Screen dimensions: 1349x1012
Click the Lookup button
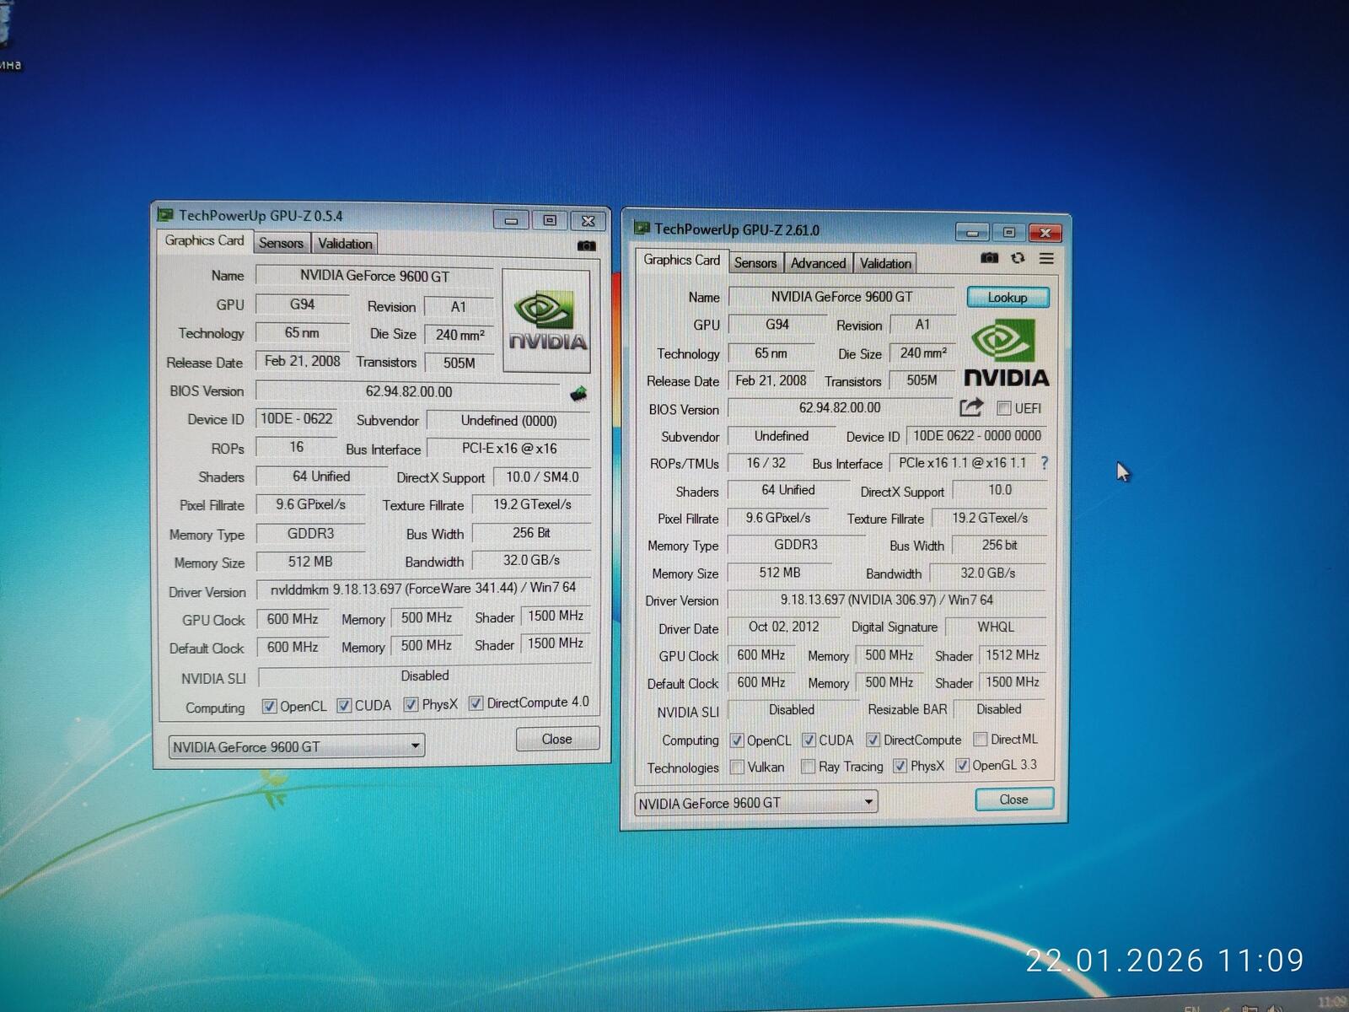pos(1008,297)
